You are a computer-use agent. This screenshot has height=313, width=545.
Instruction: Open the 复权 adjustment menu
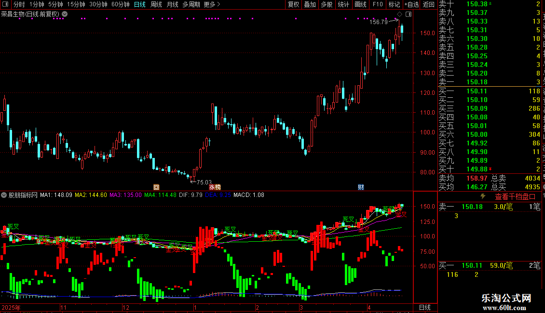click(293, 4)
